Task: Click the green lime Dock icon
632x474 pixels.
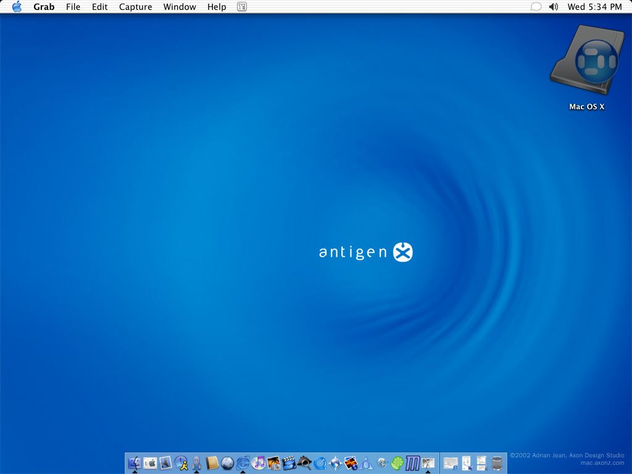Action: coord(397,463)
